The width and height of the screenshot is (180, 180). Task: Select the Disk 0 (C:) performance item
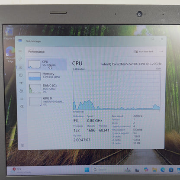tap(47, 89)
